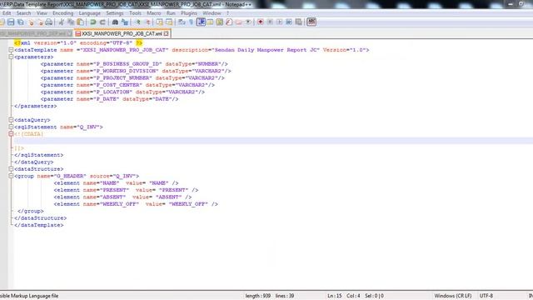Click the Copy toolbar icon

point(71,22)
